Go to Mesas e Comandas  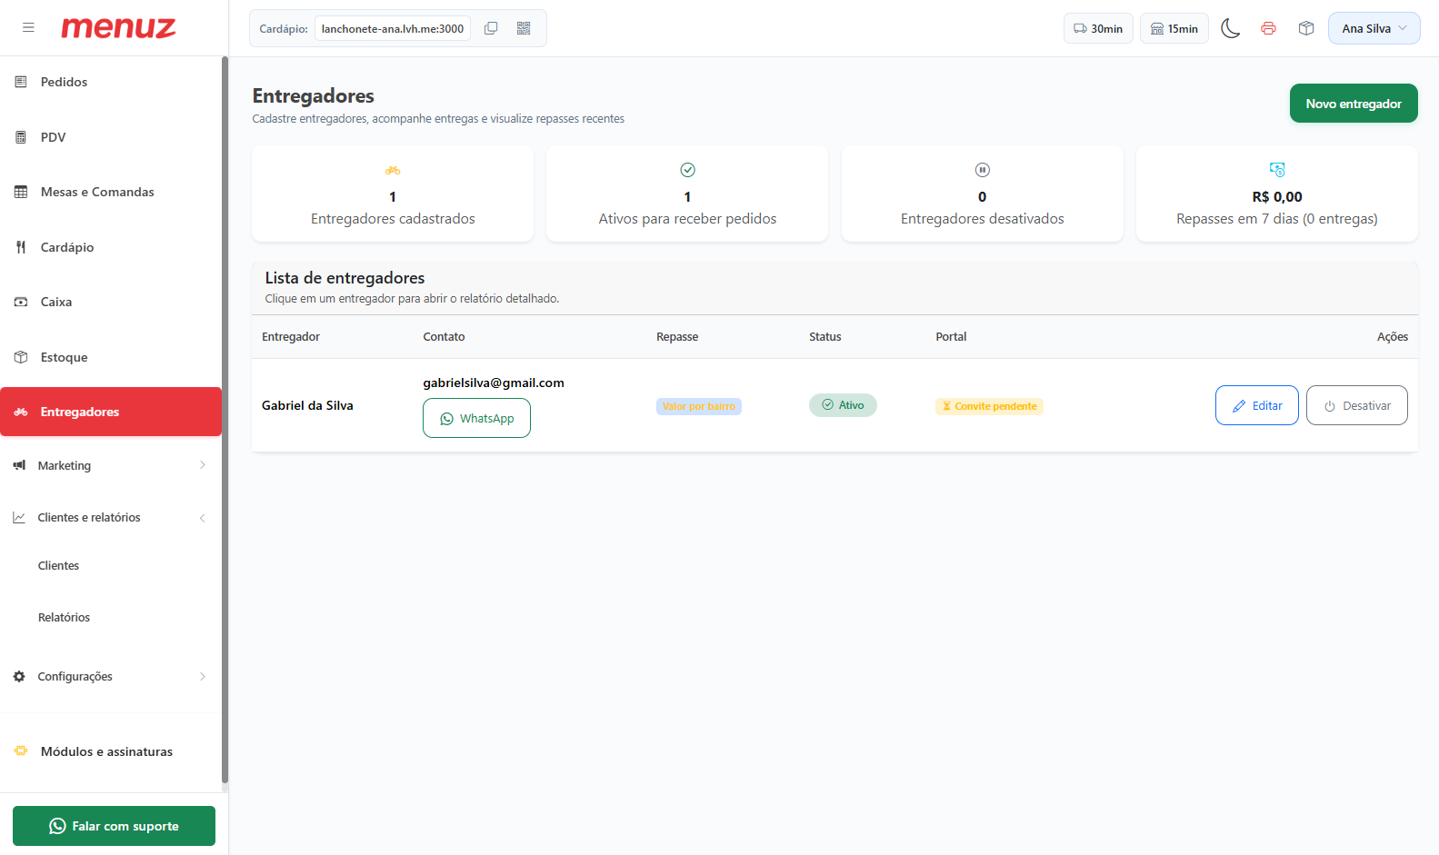coord(111,192)
